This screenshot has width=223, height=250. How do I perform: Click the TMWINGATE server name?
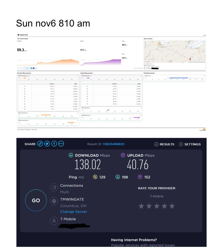(72, 199)
